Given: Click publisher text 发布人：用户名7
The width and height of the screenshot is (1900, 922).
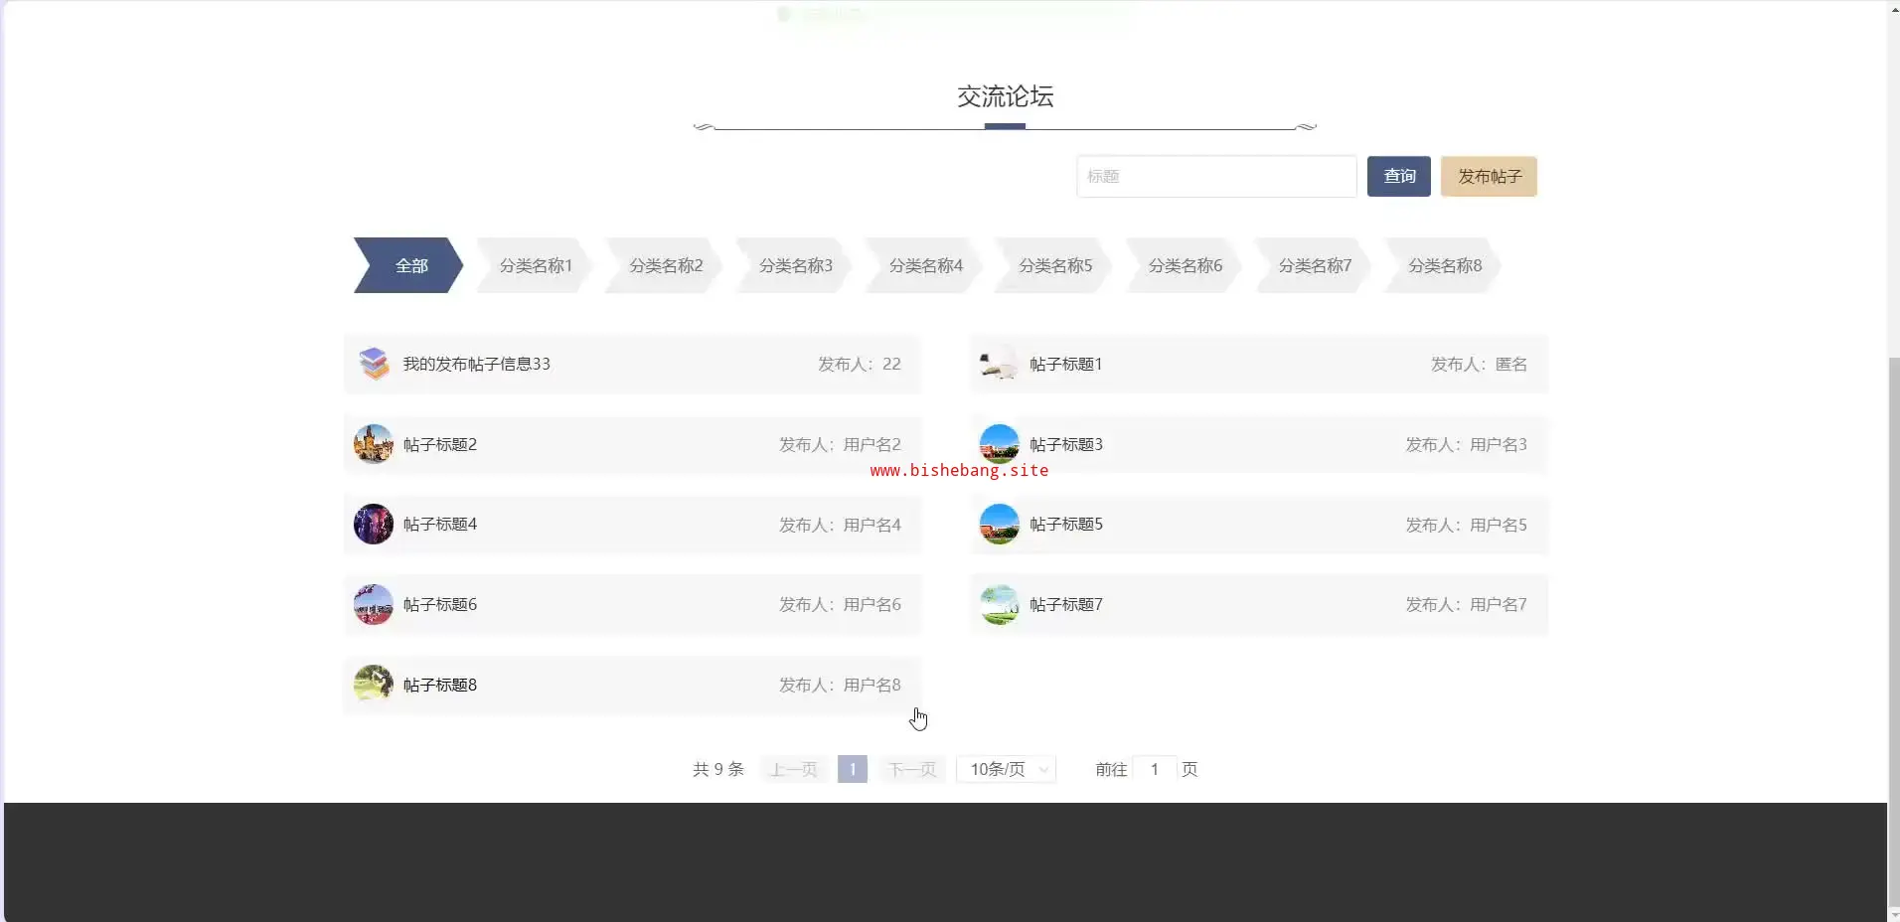Looking at the screenshot, I should [x=1466, y=604].
